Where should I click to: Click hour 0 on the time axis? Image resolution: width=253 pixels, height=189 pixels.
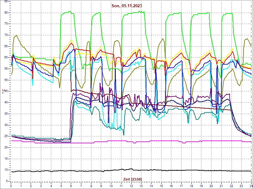[11, 186]
